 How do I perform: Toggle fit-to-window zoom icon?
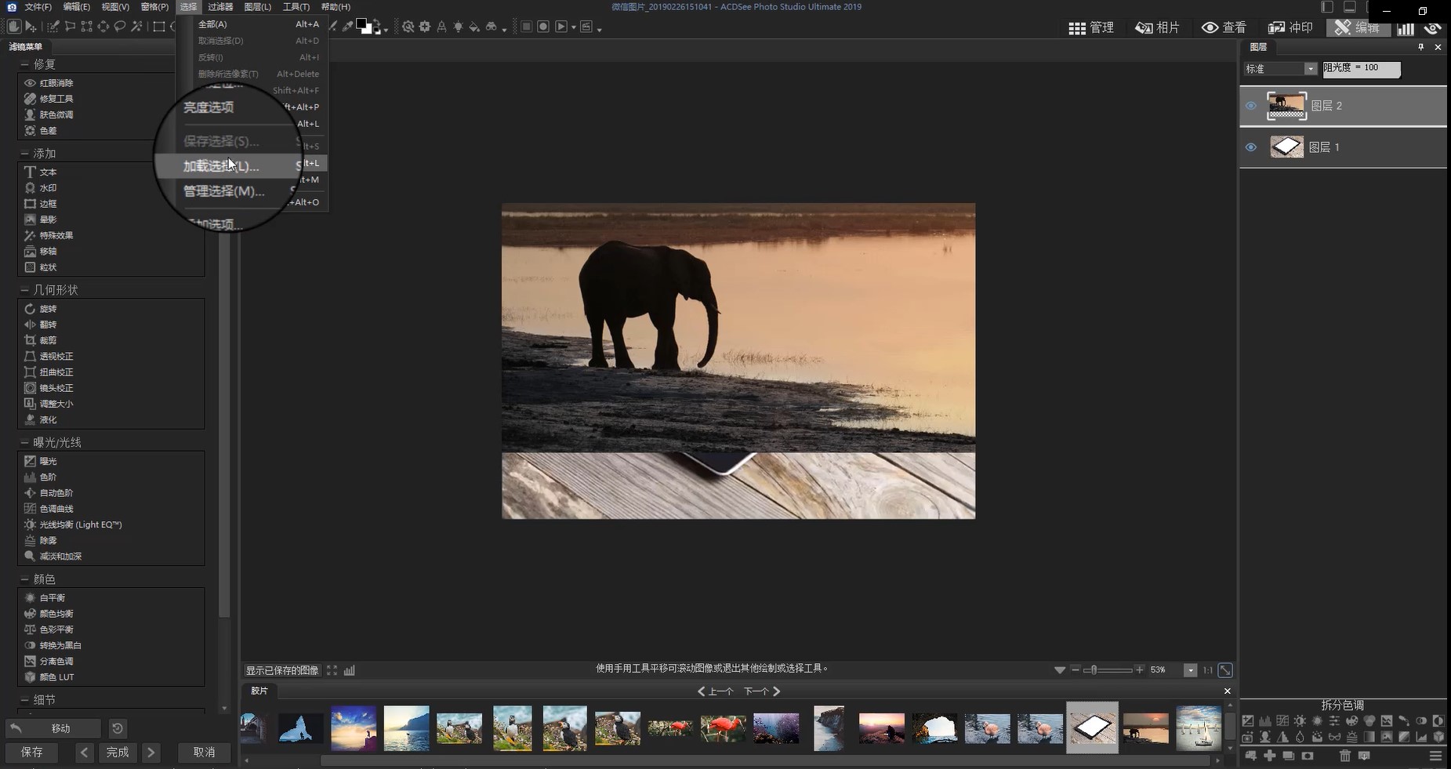click(x=1225, y=670)
